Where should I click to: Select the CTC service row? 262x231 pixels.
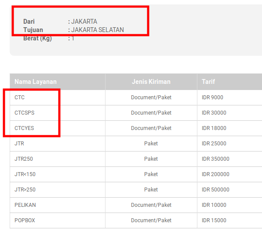point(136,97)
